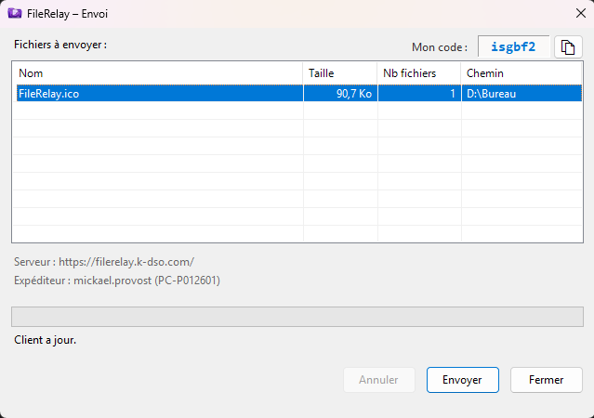The width and height of the screenshot is (594, 418).
Task: Sort by the Taille column header
Action: pos(340,73)
